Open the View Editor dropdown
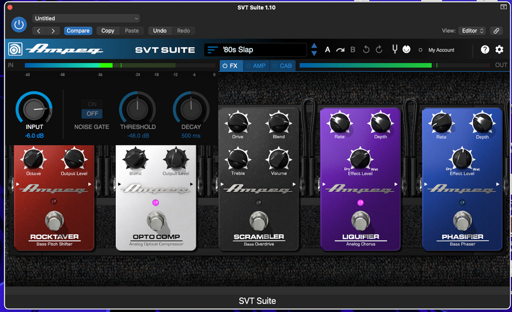The height and width of the screenshot is (312, 512). [x=473, y=31]
